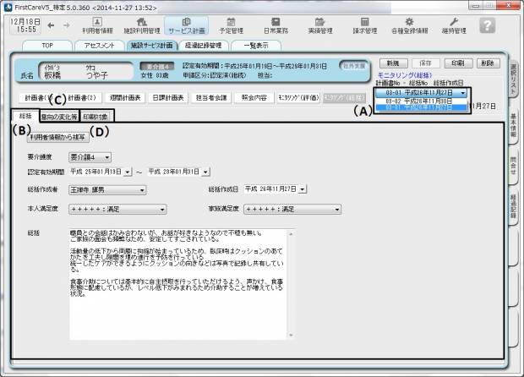Click the 利用者情報から複写 button
Viewport: 524px width, 377px height.
[x=57, y=136]
